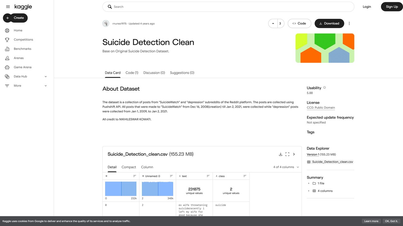Viewport: 403px width, 226px height.
Task: Click the Login link
Action: pos(367,7)
